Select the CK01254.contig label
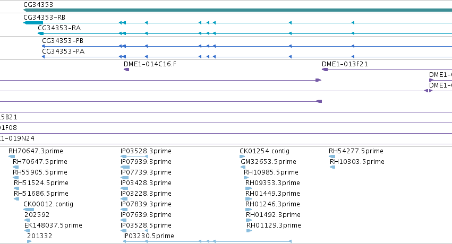Viewport: 452px width, 244px height. 265,151
